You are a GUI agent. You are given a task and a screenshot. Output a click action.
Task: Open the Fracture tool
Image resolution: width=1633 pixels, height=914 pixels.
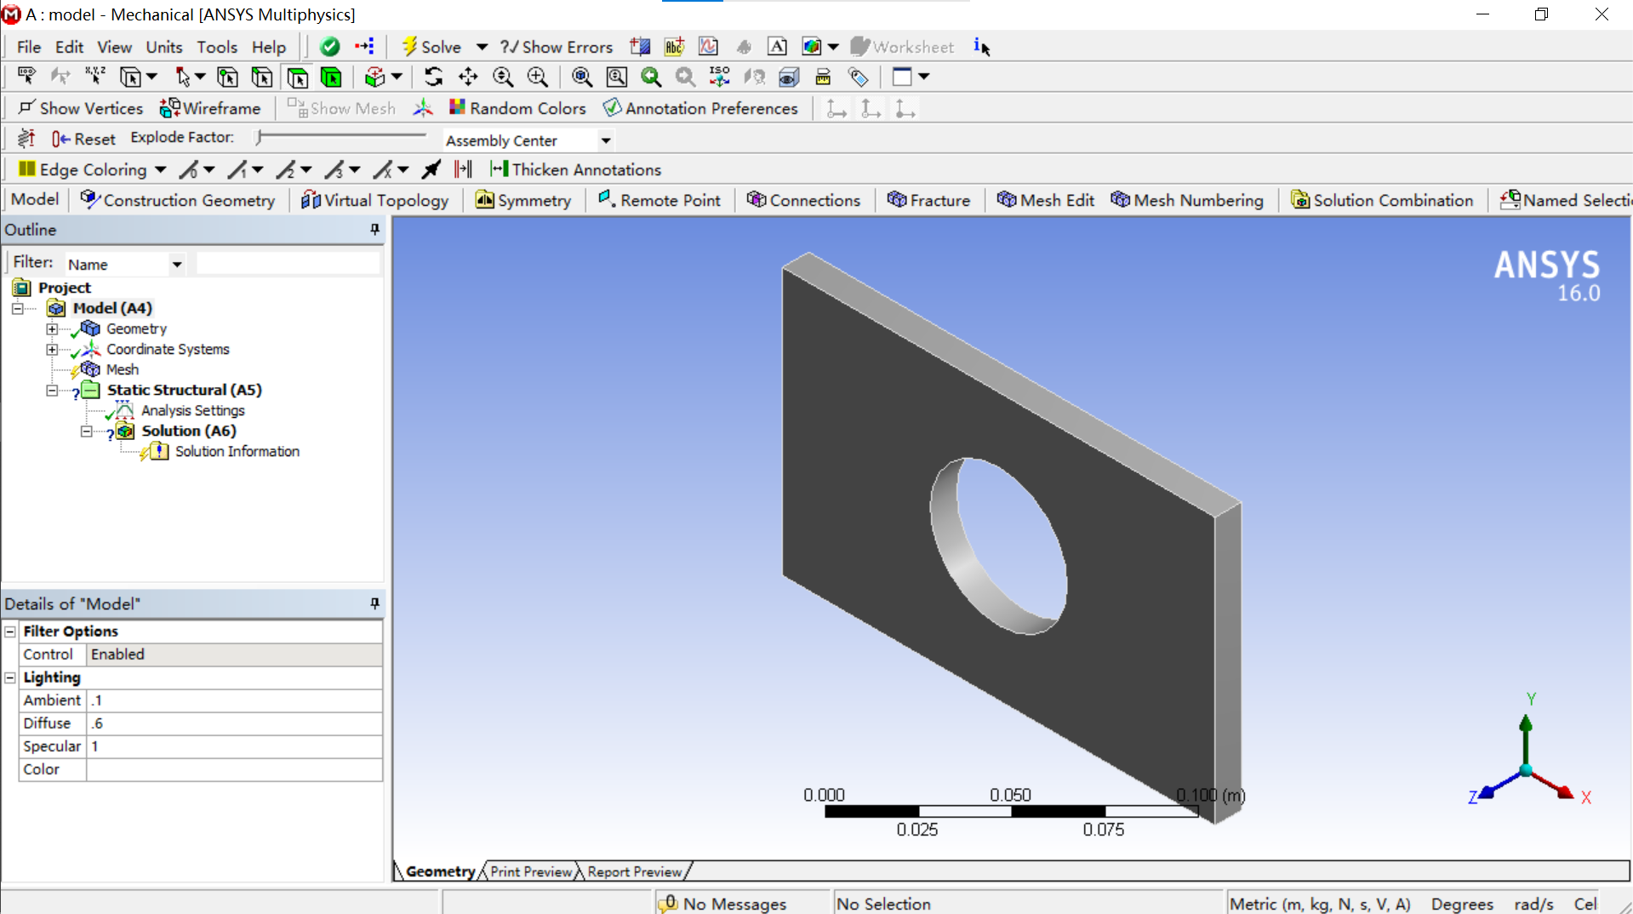(x=929, y=200)
